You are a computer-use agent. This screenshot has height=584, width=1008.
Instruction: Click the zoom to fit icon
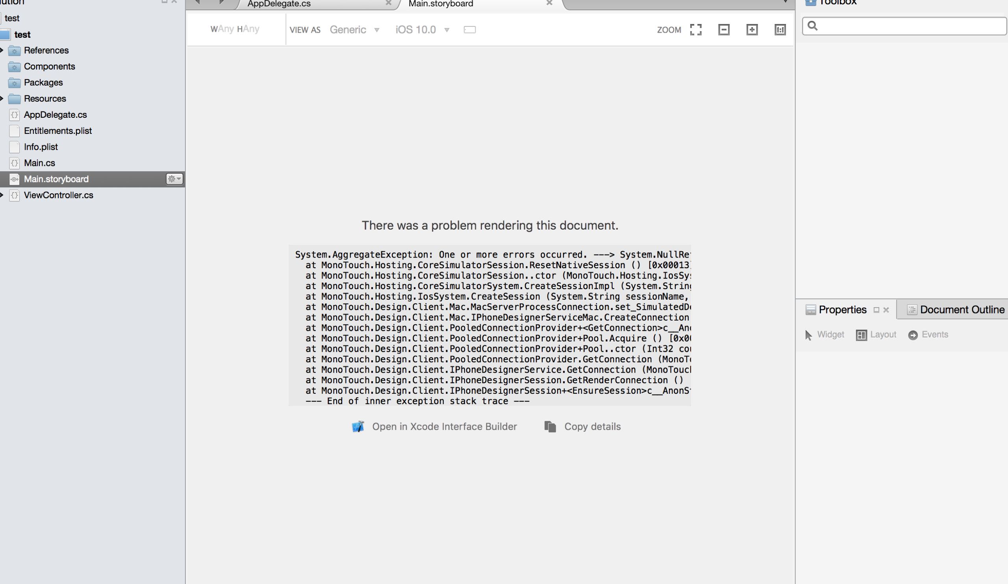click(x=696, y=30)
